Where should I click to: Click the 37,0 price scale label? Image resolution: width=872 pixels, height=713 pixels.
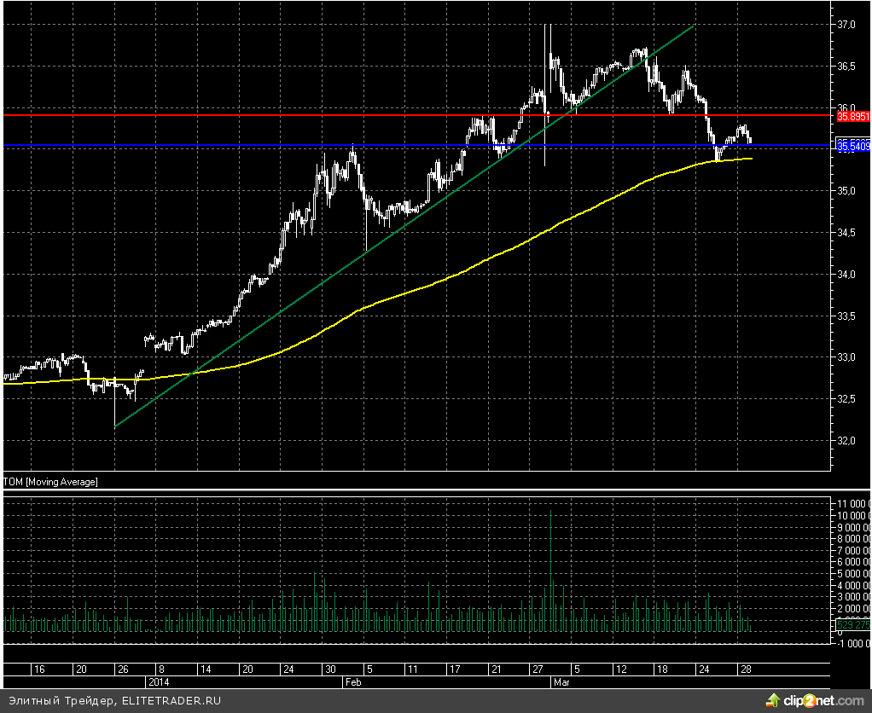[x=847, y=25]
